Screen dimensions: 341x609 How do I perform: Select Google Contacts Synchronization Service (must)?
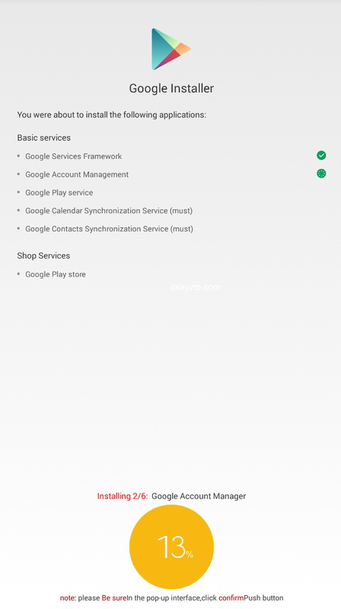109,229
